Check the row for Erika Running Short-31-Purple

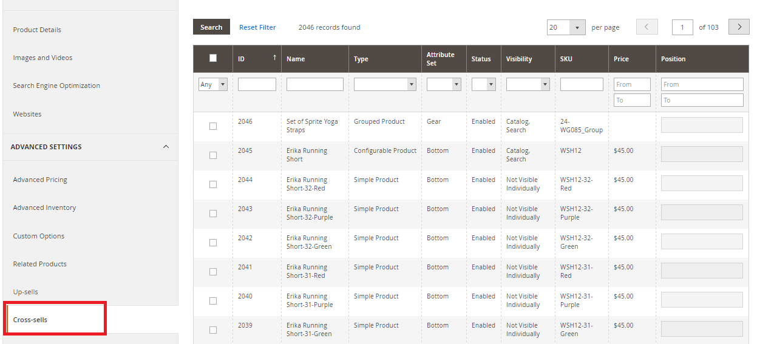213,301
